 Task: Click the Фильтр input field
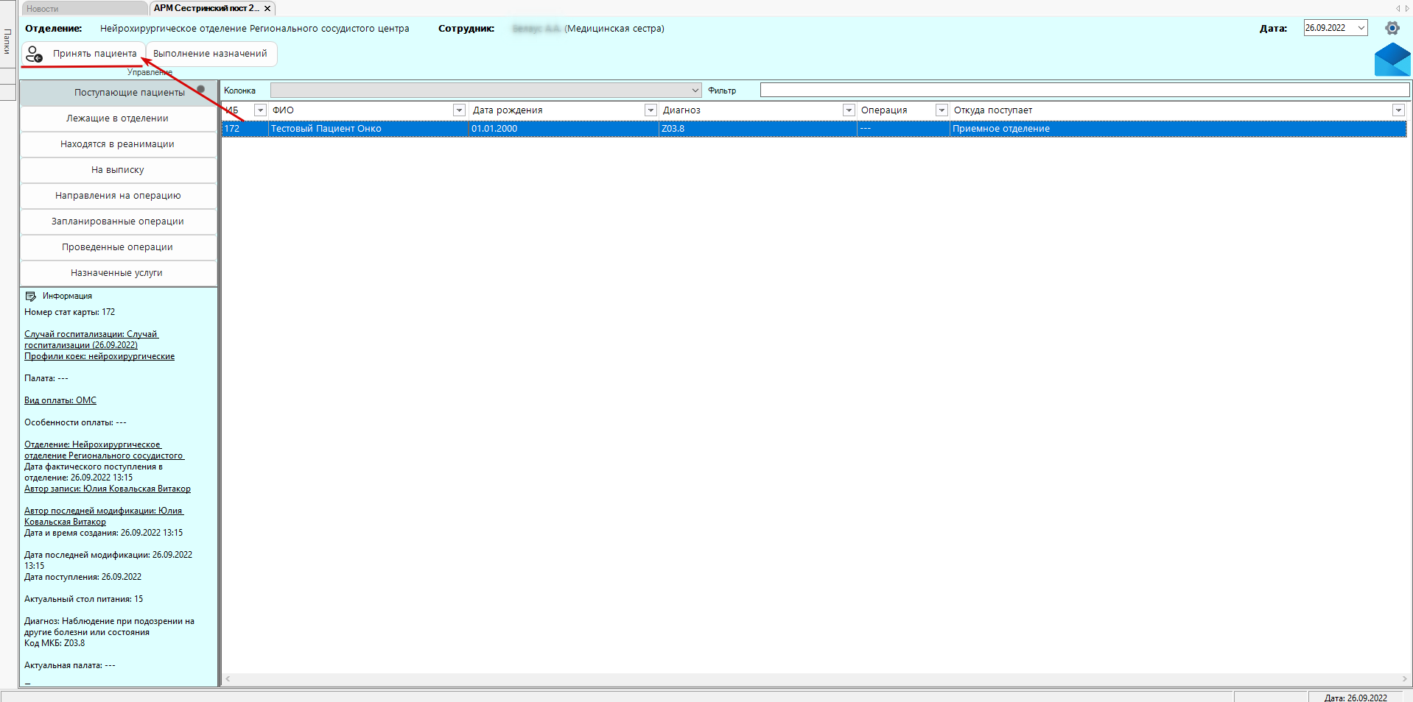[x=1084, y=90]
